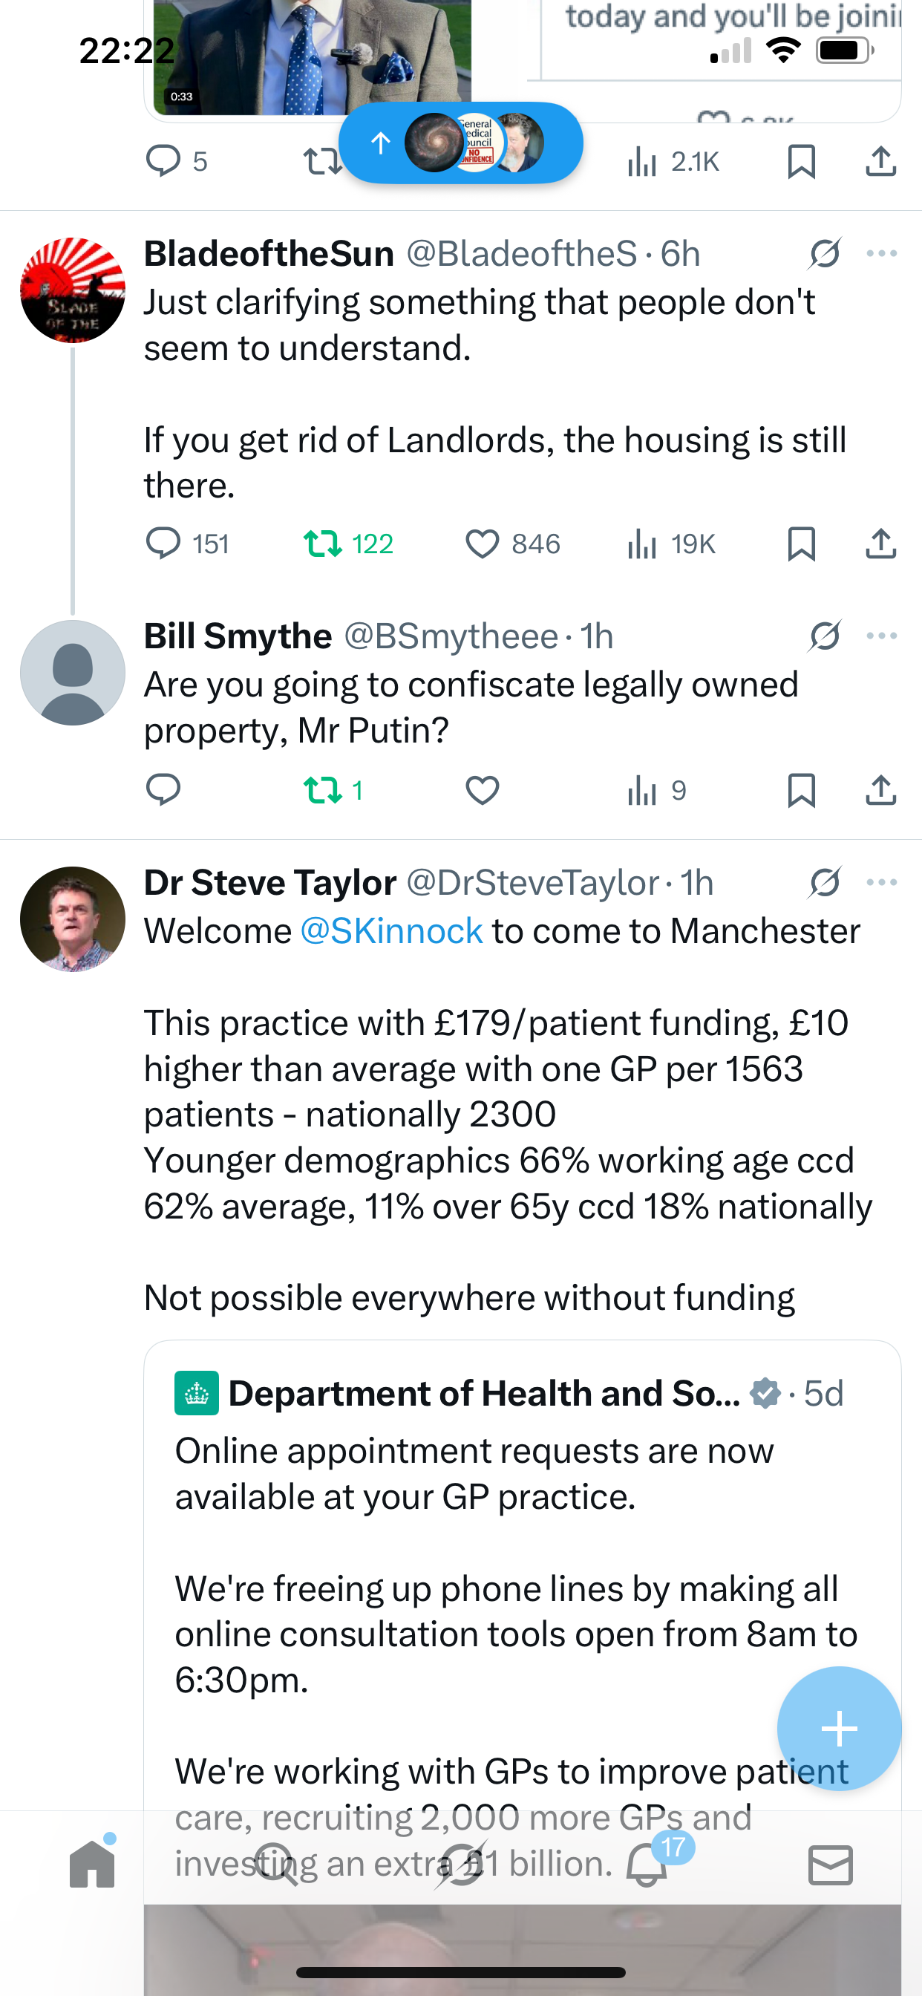This screenshot has width=922, height=1996.
Task: Open more options for BladeoftheSun's tweet
Action: tap(882, 253)
